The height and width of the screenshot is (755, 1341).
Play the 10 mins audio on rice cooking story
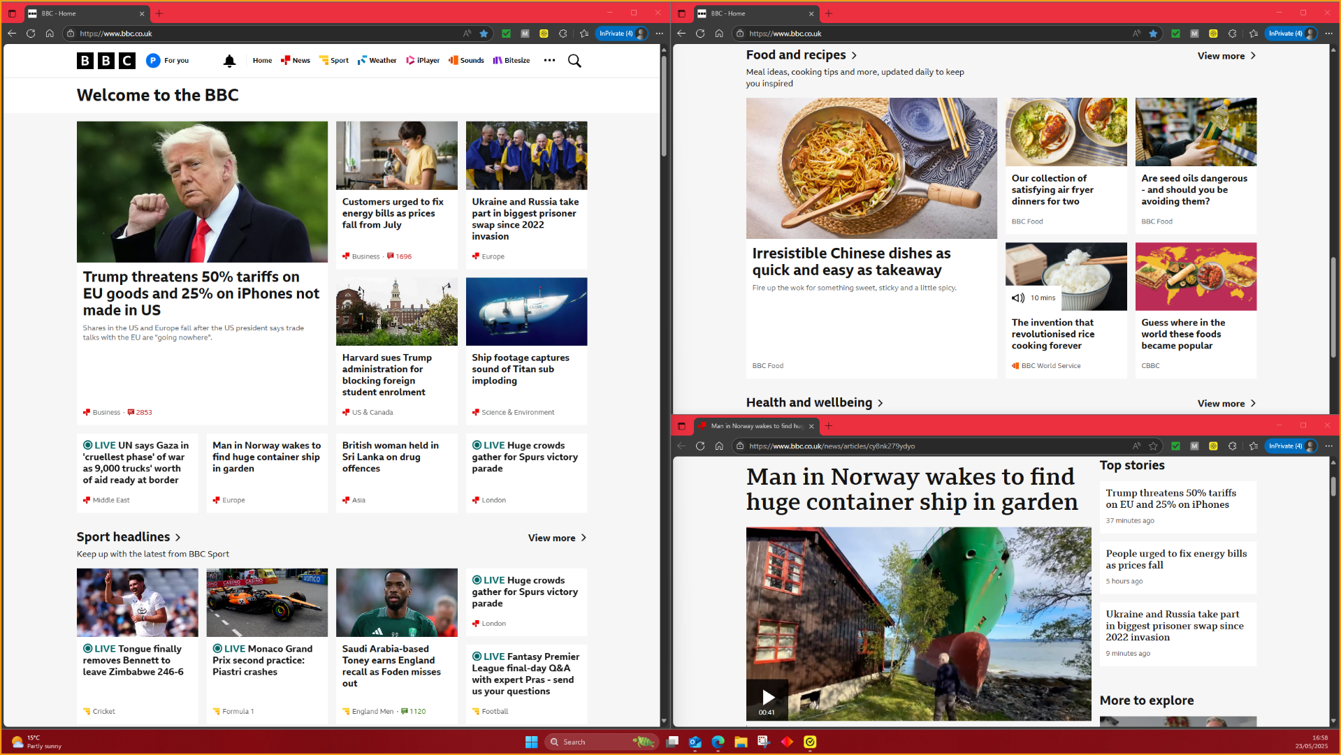[1034, 298]
